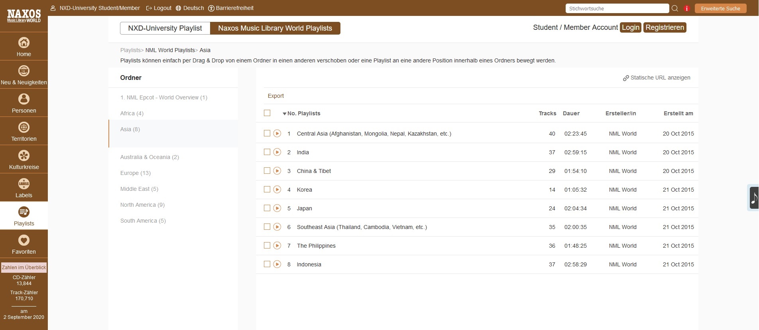This screenshot has width=759, height=330.
Task: Open the Home sidebar icon
Action: coord(24,43)
